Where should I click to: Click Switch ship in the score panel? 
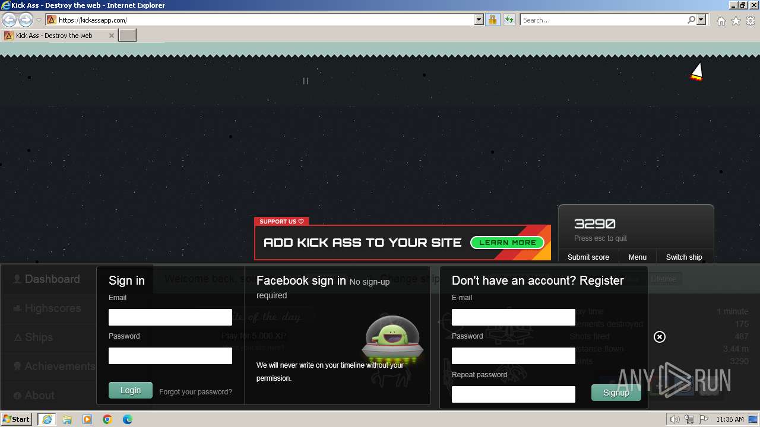click(x=684, y=257)
